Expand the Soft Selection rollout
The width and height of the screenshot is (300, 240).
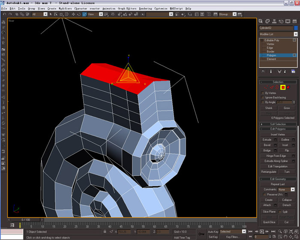point(278,124)
